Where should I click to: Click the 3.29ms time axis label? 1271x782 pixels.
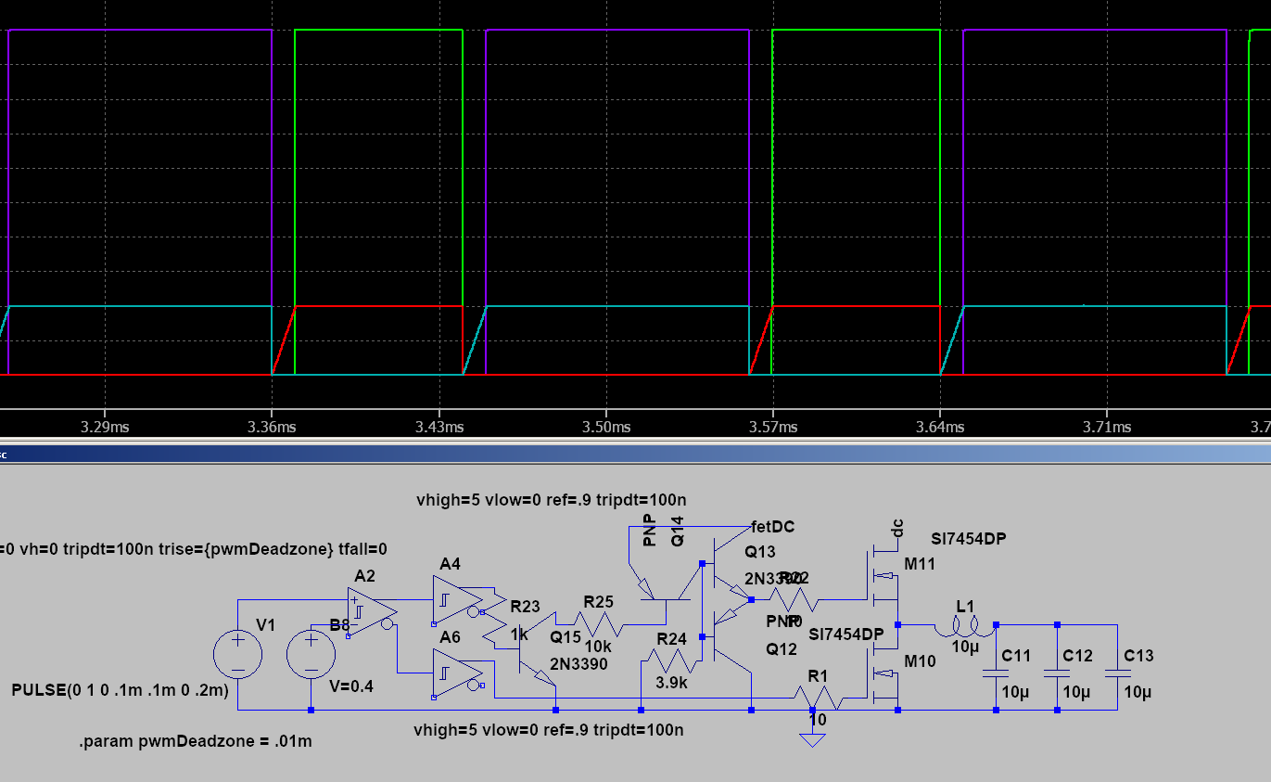click(105, 427)
